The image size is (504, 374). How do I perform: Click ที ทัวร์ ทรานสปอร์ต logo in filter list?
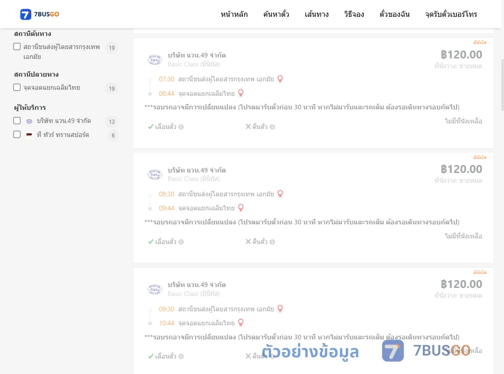click(29, 135)
